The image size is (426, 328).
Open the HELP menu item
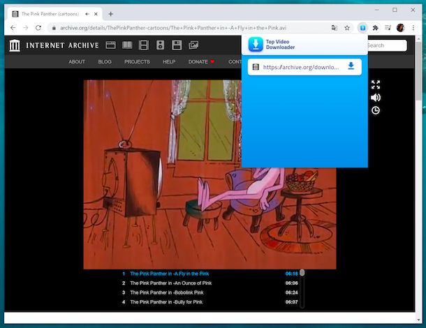pyautogui.click(x=169, y=61)
